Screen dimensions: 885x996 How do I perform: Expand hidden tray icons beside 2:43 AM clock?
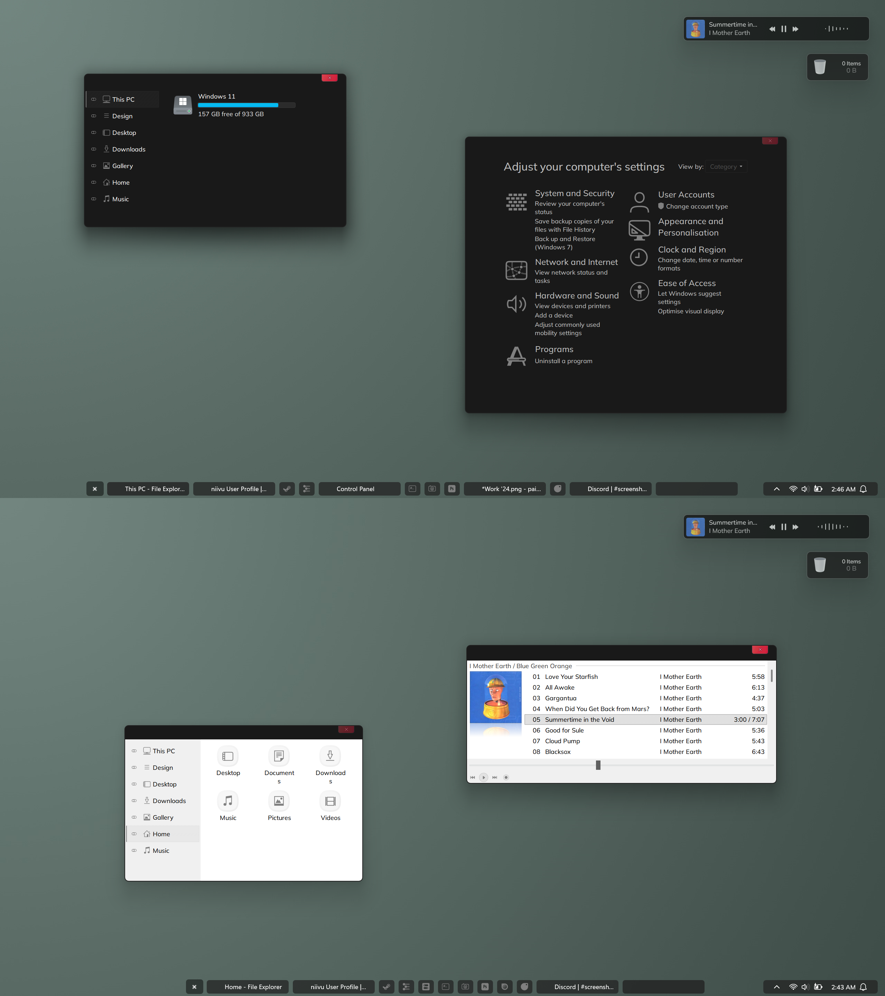click(x=776, y=987)
